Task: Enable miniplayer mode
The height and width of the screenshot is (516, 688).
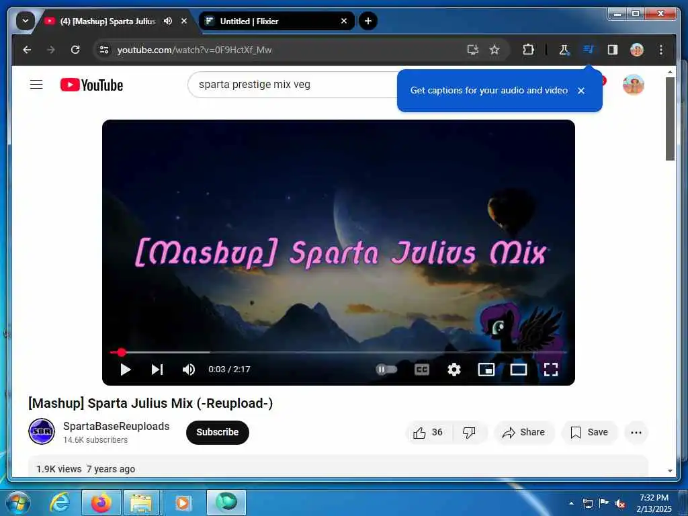Action: 486,370
